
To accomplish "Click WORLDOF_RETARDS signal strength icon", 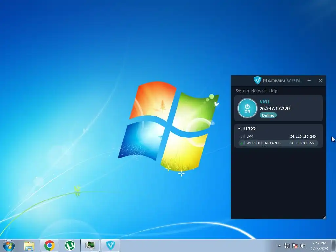I will [242, 143].
